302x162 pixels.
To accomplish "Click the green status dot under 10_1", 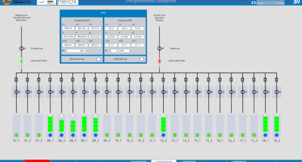I will click(118, 135).
